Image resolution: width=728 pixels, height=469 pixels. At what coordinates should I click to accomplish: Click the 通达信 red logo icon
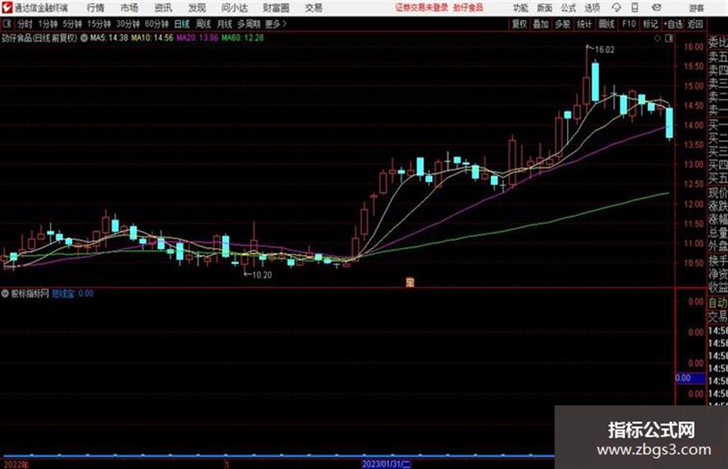pos(6,8)
